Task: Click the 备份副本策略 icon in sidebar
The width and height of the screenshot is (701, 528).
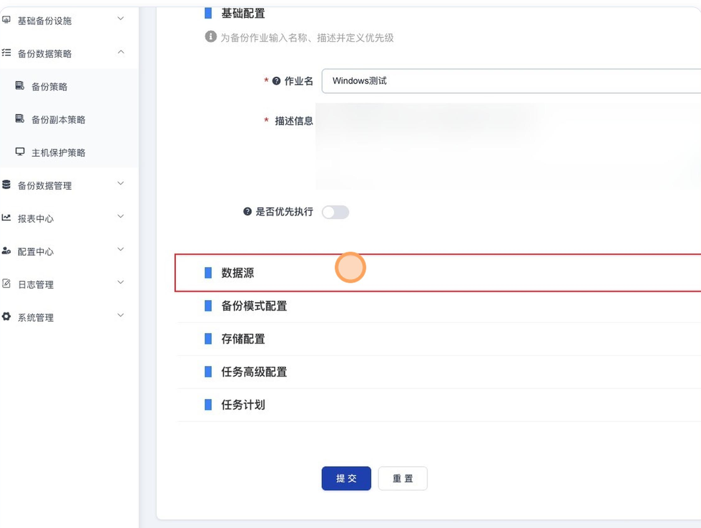Action: [x=20, y=119]
